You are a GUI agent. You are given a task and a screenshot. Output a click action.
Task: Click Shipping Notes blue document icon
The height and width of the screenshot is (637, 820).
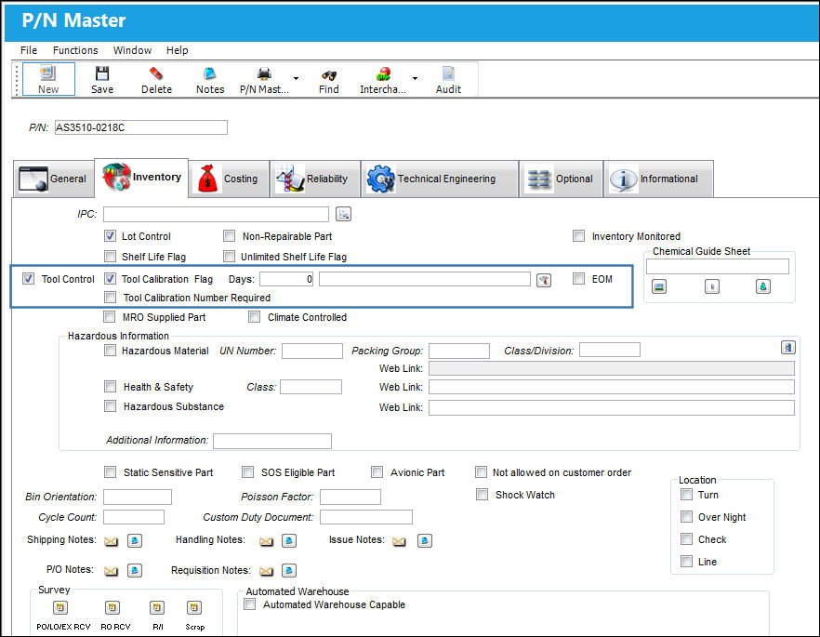(x=135, y=541)
